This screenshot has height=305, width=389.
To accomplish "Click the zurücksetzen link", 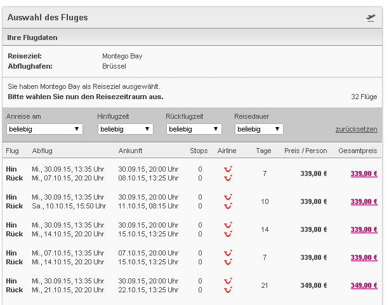I will point(357,129).
